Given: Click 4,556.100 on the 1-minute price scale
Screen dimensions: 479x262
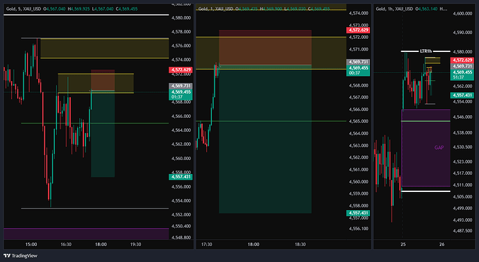Looking at the screenshot, I should pyautogui.click(x=358, y=229).
